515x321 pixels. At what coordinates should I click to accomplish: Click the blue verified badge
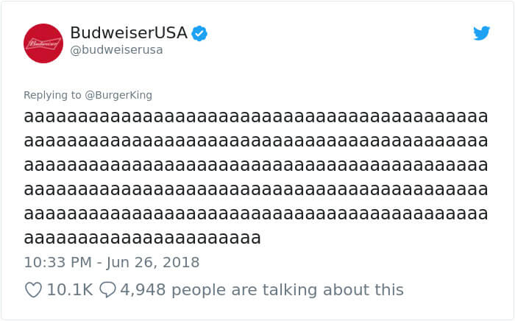click(x=199, y=33)
